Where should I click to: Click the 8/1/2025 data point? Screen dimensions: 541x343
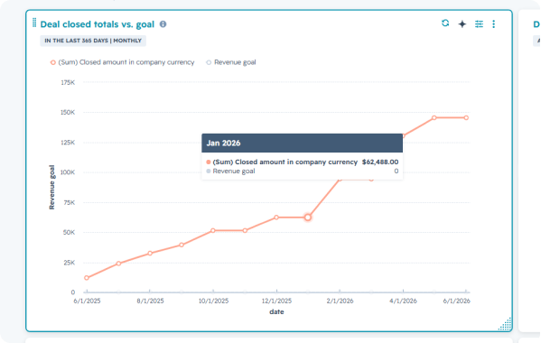[x=150, y=254]
